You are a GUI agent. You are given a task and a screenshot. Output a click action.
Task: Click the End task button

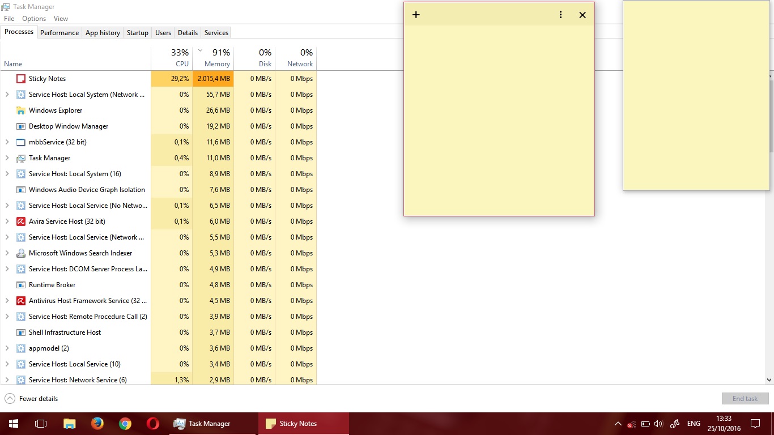coord(745,399)
